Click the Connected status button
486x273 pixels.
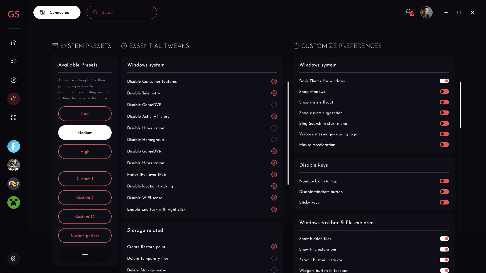(x=57, y=12)
